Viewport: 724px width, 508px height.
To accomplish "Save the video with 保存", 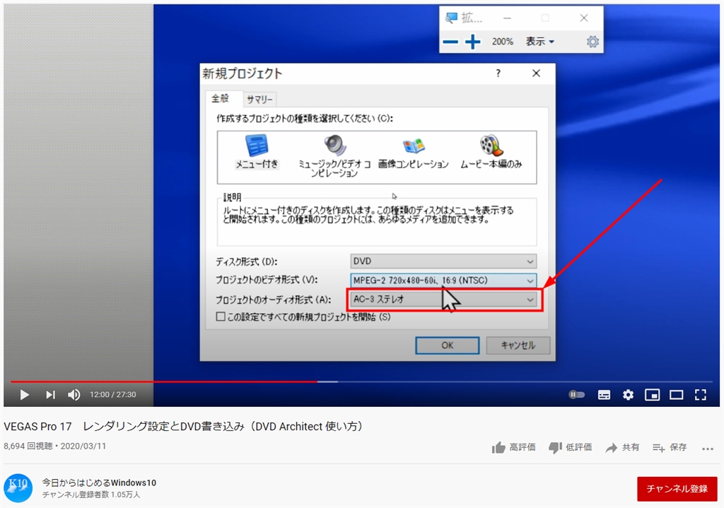I will pos(670,447).
